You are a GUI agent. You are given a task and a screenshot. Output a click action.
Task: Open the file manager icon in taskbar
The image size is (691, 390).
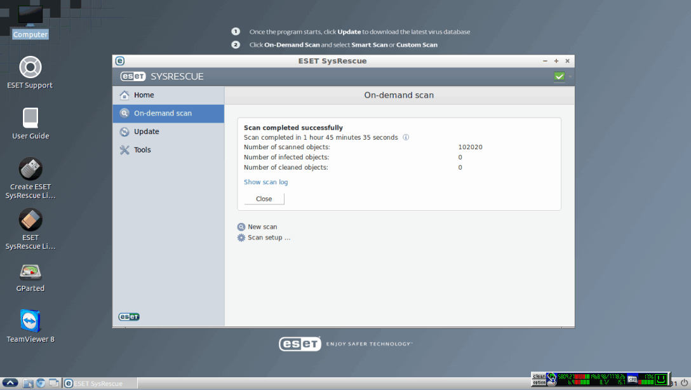[28, 383]
